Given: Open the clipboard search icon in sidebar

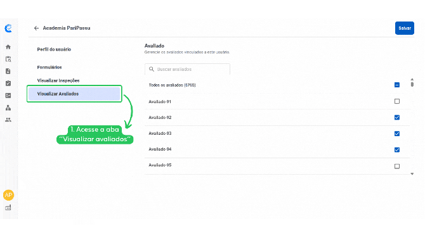Looking at the screenshot, I should coord(8,59).
